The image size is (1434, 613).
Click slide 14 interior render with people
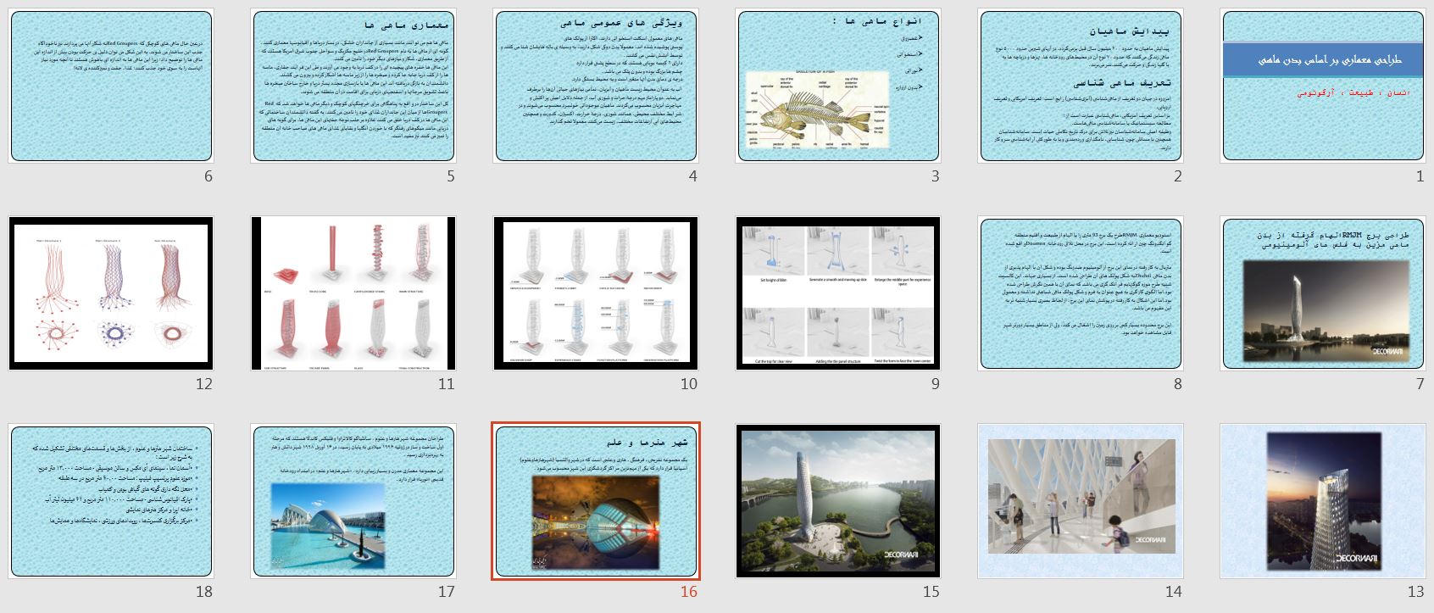pyautogui.click(x=1080, y=501)
